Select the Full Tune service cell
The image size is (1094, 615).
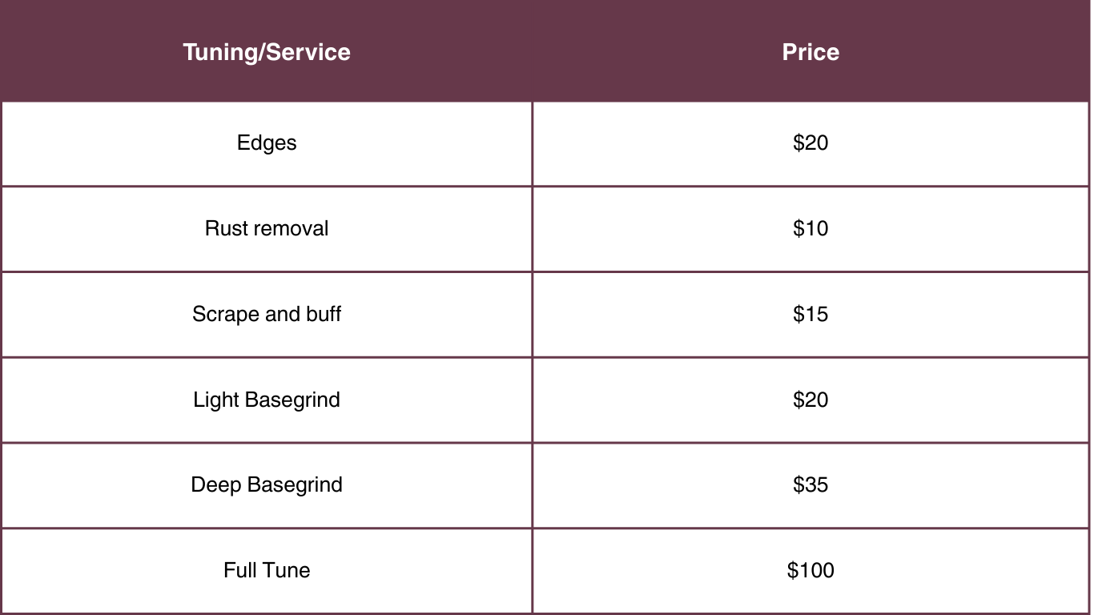[267, 571]
